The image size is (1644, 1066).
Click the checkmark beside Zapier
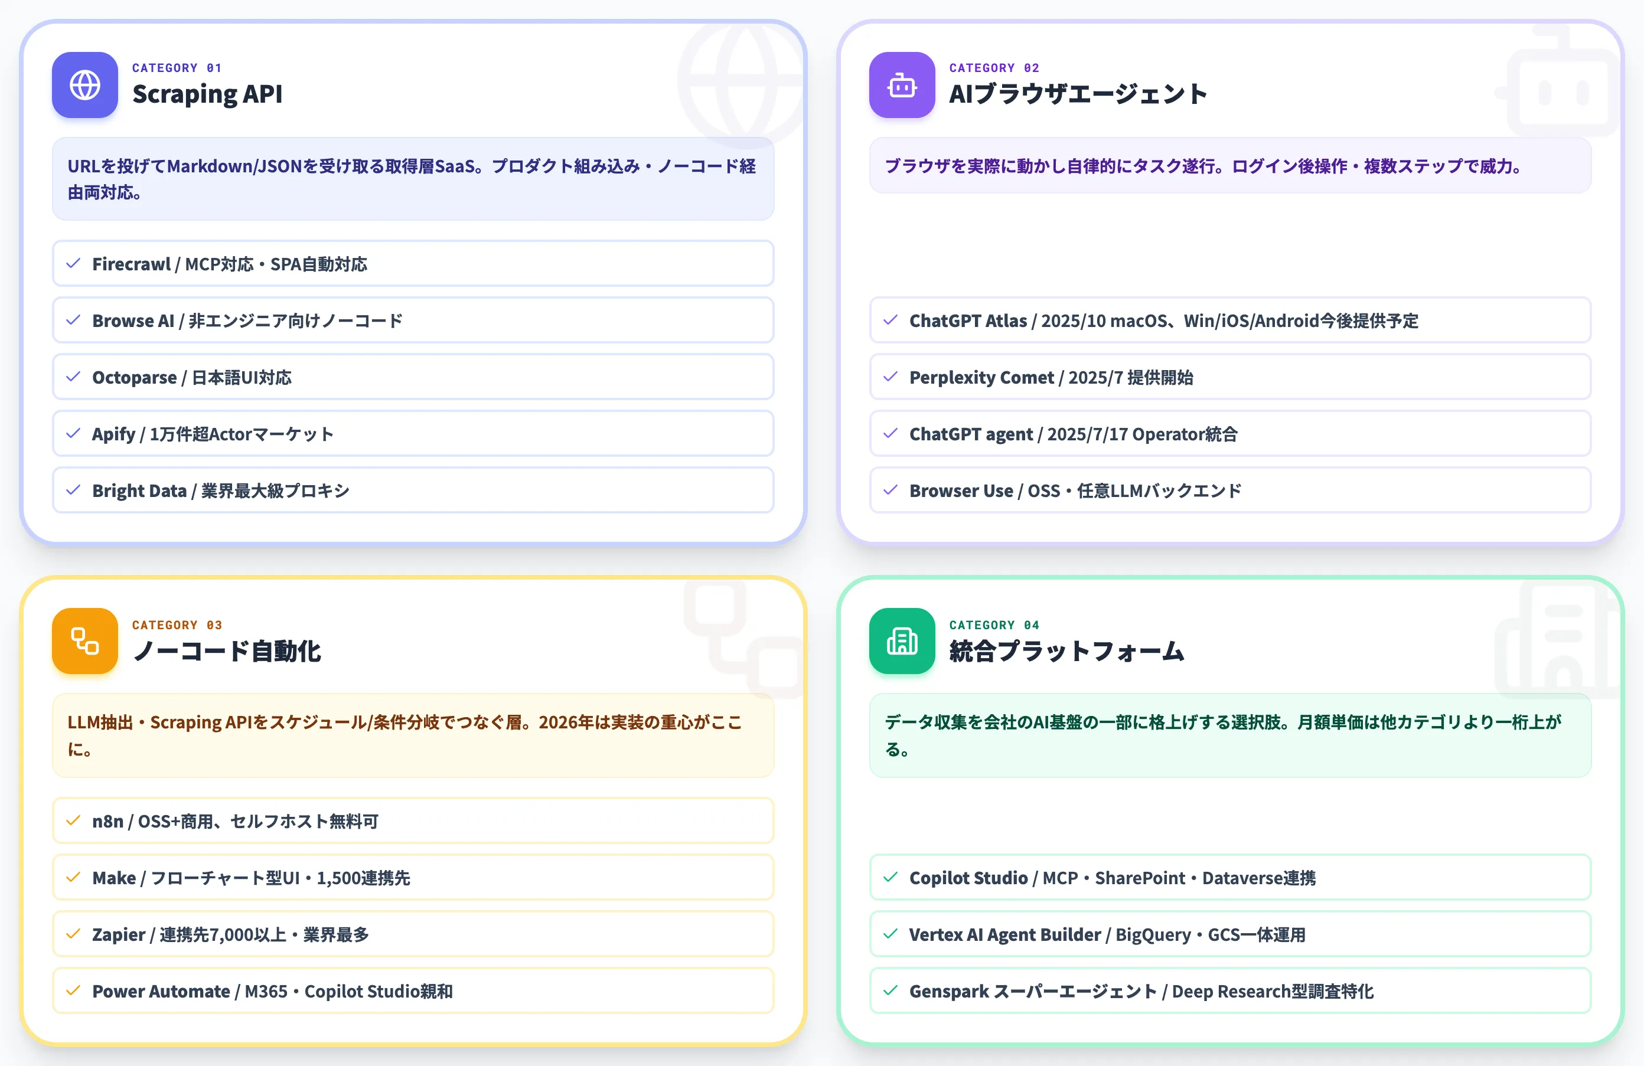coord(73,934)
